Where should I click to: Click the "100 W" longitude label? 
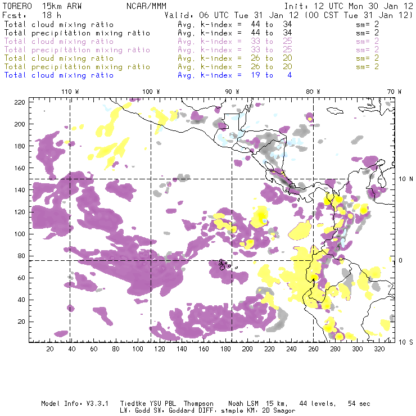point(151,92)
